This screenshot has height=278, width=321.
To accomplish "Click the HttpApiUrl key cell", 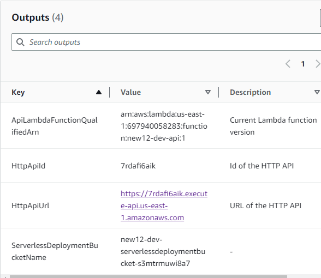I will click(x=31, y=206).
